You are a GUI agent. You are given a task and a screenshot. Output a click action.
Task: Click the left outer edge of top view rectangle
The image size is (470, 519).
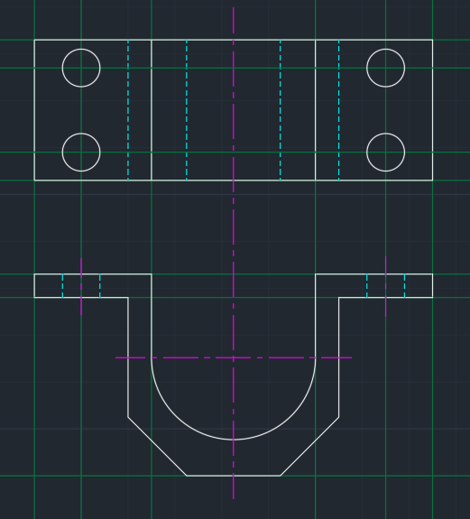coord(34,110)
